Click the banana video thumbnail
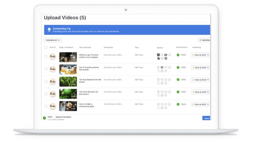The height and width of the screenshot is (142, 254). point(68,81)
